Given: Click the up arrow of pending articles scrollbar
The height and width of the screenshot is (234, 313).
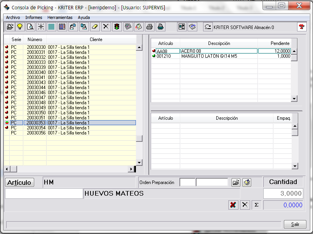Looking at the screenshot, I should tap(294, 51).
